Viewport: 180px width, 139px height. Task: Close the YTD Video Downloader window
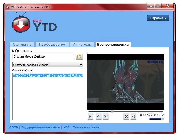(167, 6)
